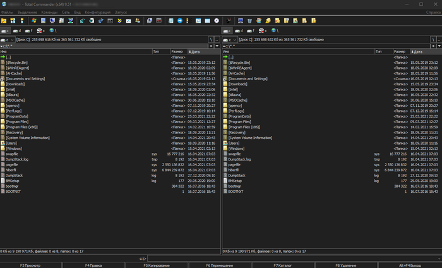Go up with left panel '..' button
This screenshot has width=442, height=268.
[x=217, y=40]
